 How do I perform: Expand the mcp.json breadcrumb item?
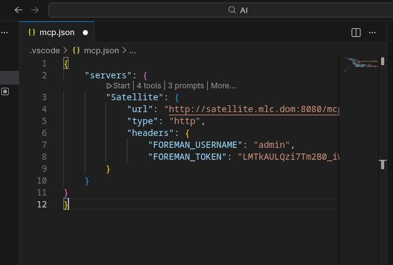pos(100,50)
